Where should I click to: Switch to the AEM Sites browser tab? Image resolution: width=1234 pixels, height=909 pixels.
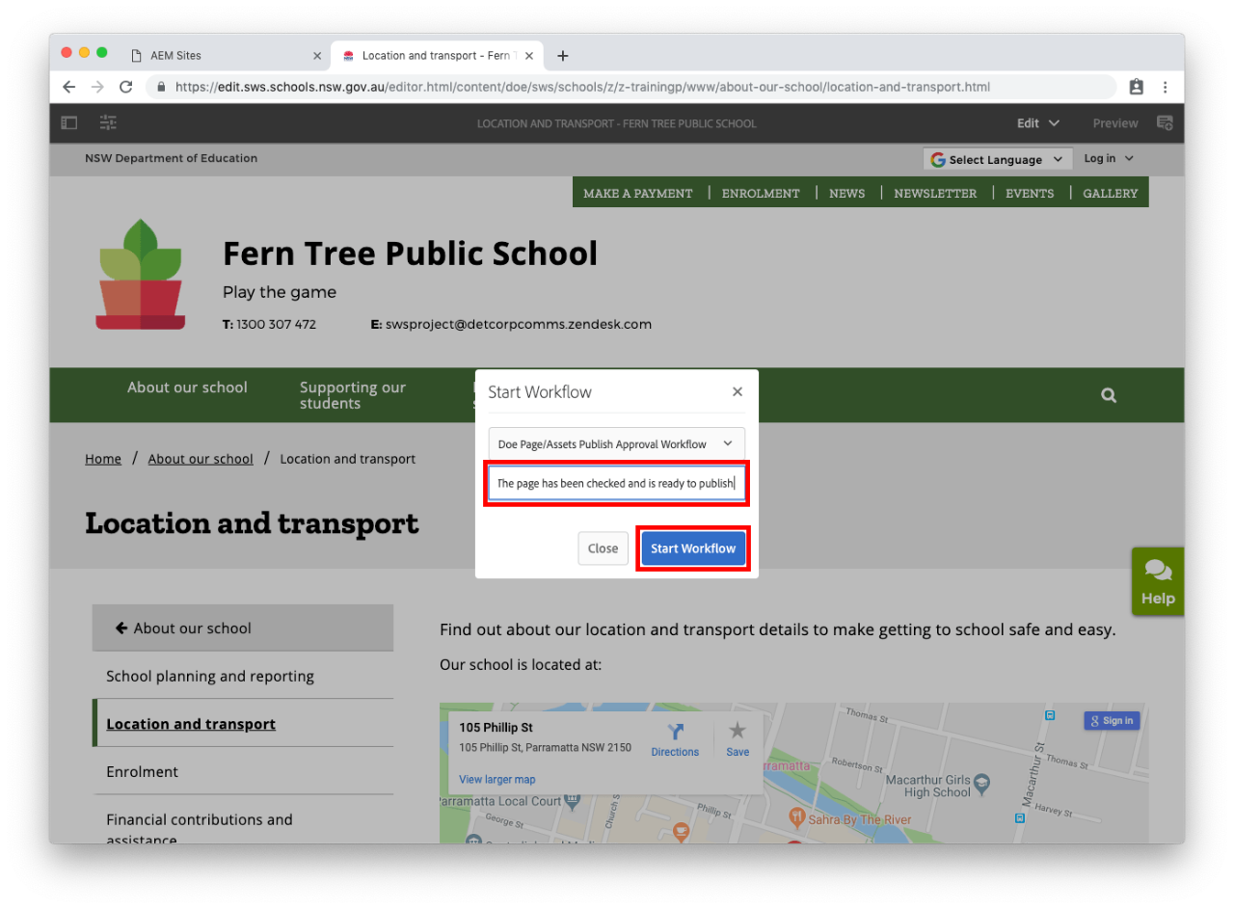(224, 55)
